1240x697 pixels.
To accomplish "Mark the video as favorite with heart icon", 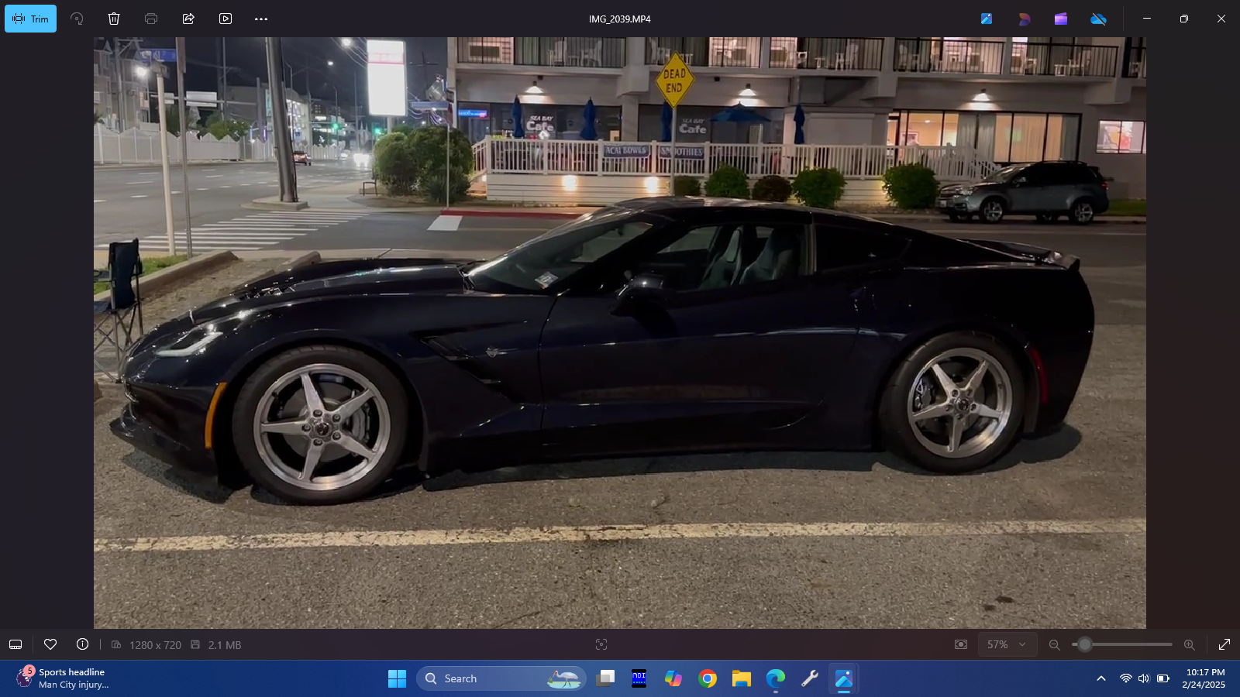I will click(x=50, y=644).
